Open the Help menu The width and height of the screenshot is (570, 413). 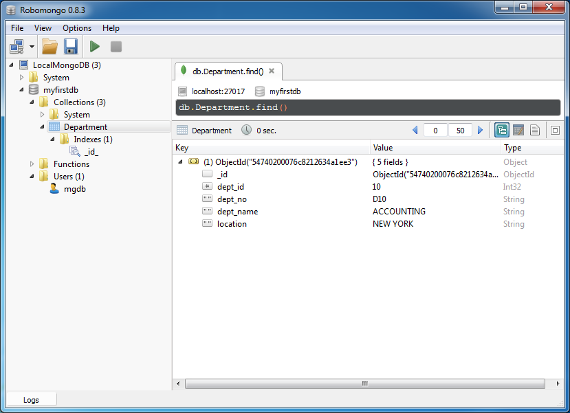click(111, 28)
